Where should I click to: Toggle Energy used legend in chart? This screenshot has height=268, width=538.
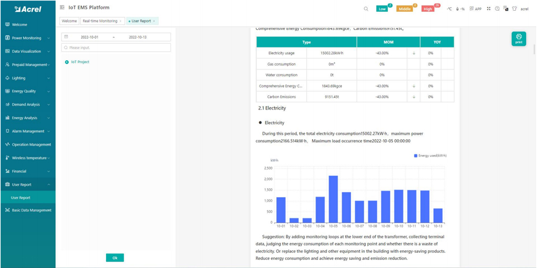point(430,156)
